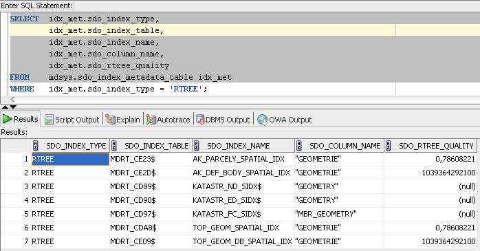Click sort icon on SDO_INDEX_TABLE column
The height and width of the screenshot is (251, 480).
pyautogui.click(x=114, y=146)
